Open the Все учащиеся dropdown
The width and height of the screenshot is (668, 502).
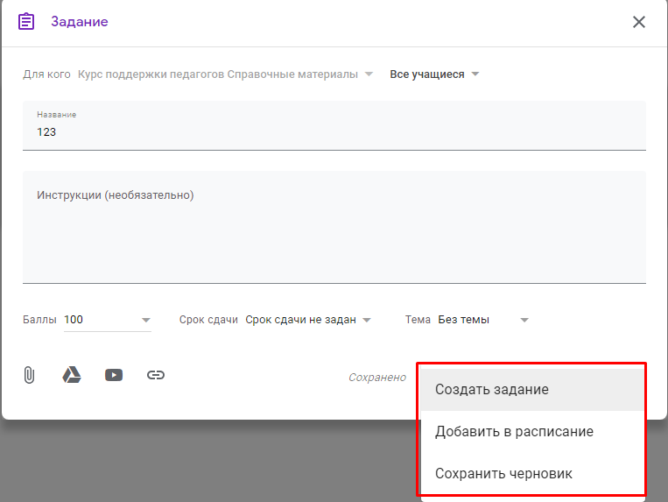pyautogui.click(x=434, y=74)
